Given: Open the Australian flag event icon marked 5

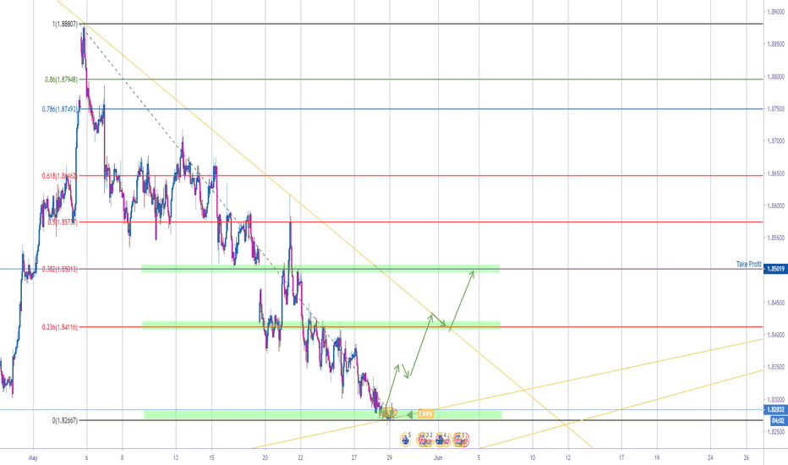Looking at the screenshot, I should [406, 440].
